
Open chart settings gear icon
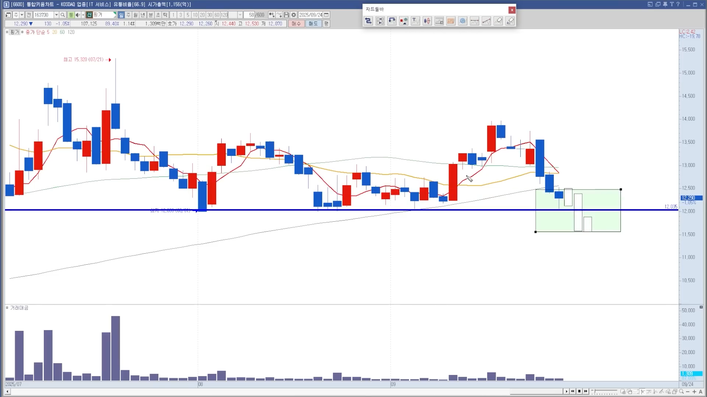click(x=293, y=15)
